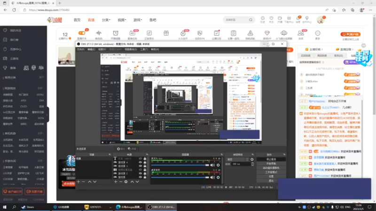Open 开播提醒 alarm clock icon
This screenshot has height=211, width=376.
pos(116,33)
